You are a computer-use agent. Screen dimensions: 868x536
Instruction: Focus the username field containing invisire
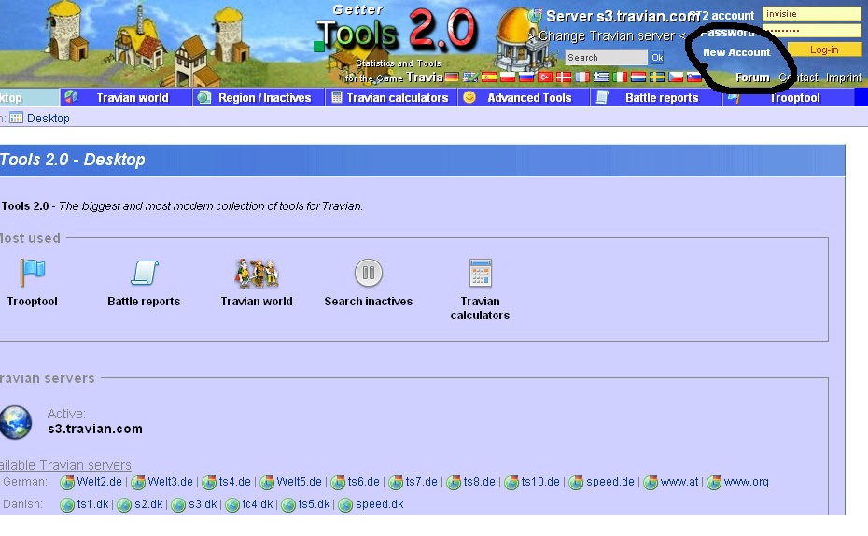tap(812, 14)
